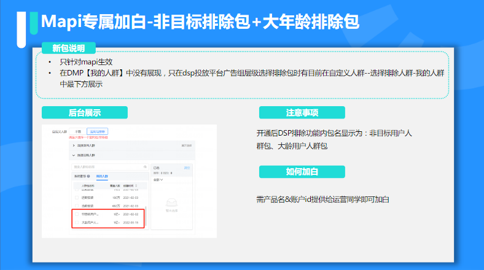Switch to the 系统推荐 tab
484x270 pixels.
pyautogui.click(x=81, y=177)
